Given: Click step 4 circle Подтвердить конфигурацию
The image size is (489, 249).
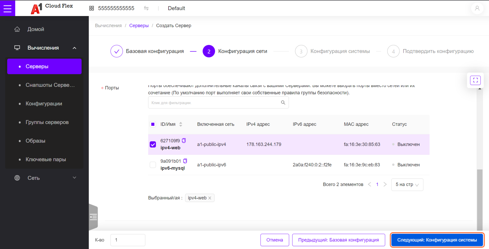Looking at the screenshot, I should click(x=393, y=51).
